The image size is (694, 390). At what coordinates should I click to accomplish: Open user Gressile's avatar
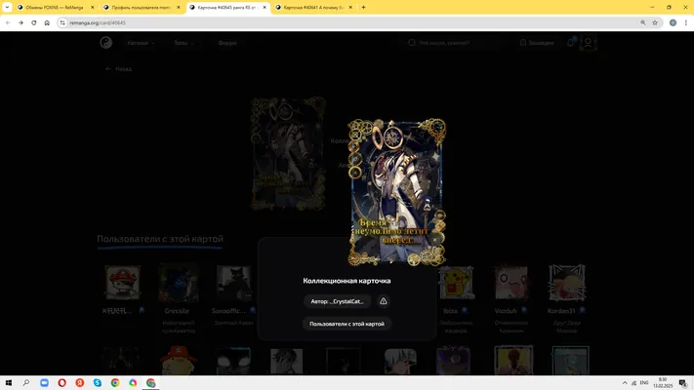tap(179, 283)
